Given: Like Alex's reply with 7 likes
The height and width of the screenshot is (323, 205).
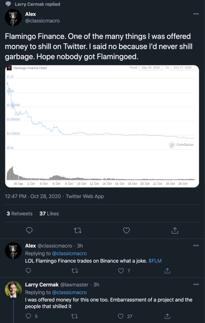Looking at the screenshot, I should [121, 271].
